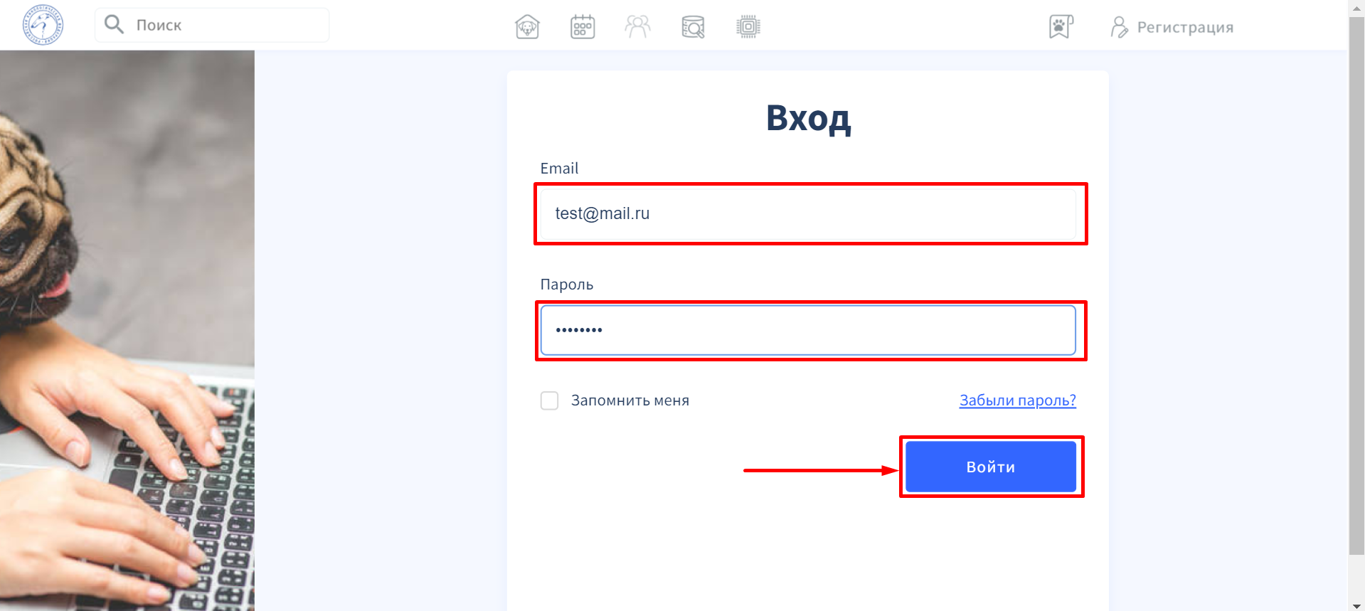
Task: Open the people group icon
Action: click(637, 27)
